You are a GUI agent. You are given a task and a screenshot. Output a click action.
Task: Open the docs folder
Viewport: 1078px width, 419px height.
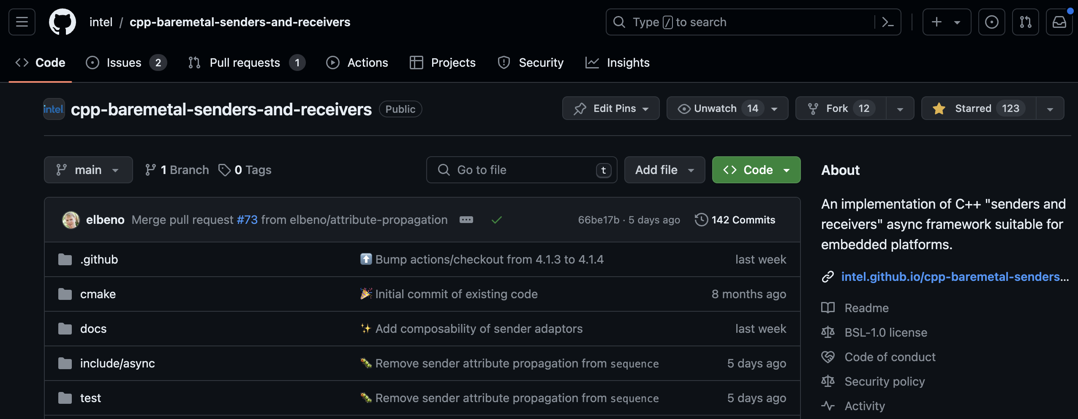tap(93, 329)
